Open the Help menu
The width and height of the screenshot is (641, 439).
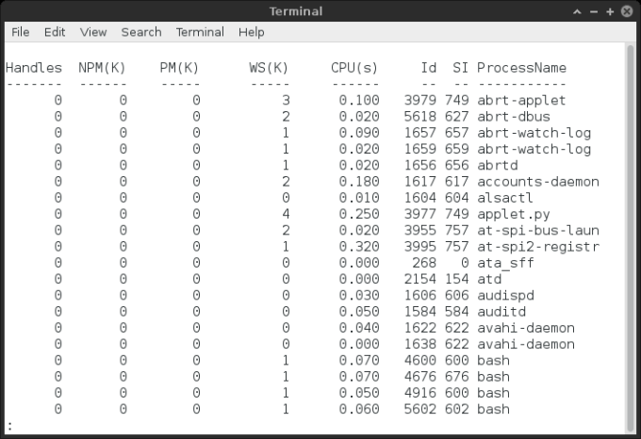252,32
